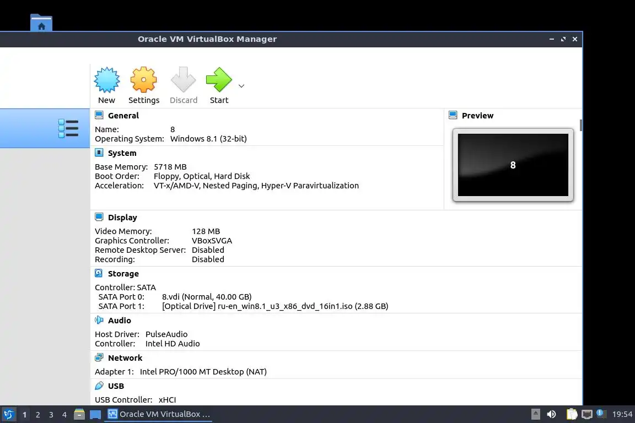Click the Storage section disk icon
This screenshot has width=635, height=423.
(x=99, y=273)
